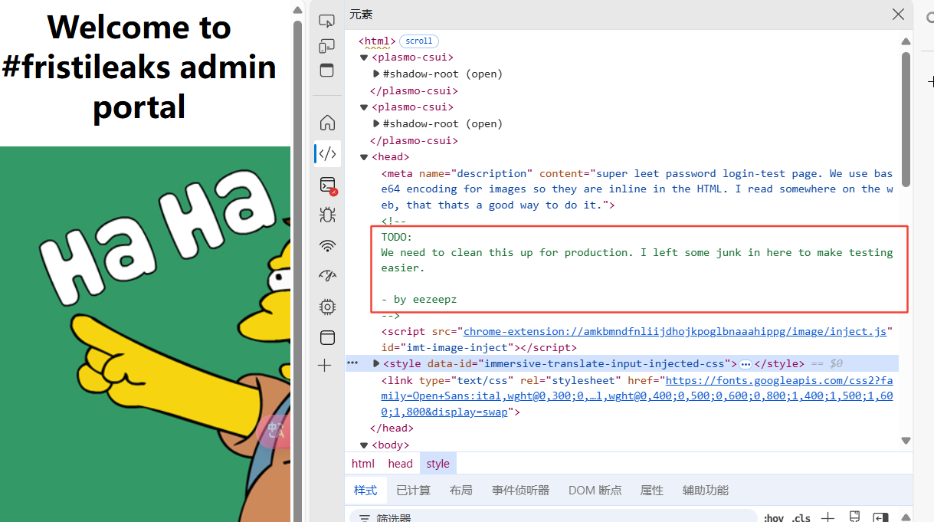
Task: Click the 元素 panel title
Action: click(x=362, y=15)
